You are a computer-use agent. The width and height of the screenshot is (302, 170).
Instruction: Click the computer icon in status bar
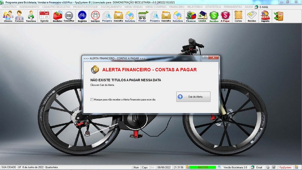tap(274, 167)
